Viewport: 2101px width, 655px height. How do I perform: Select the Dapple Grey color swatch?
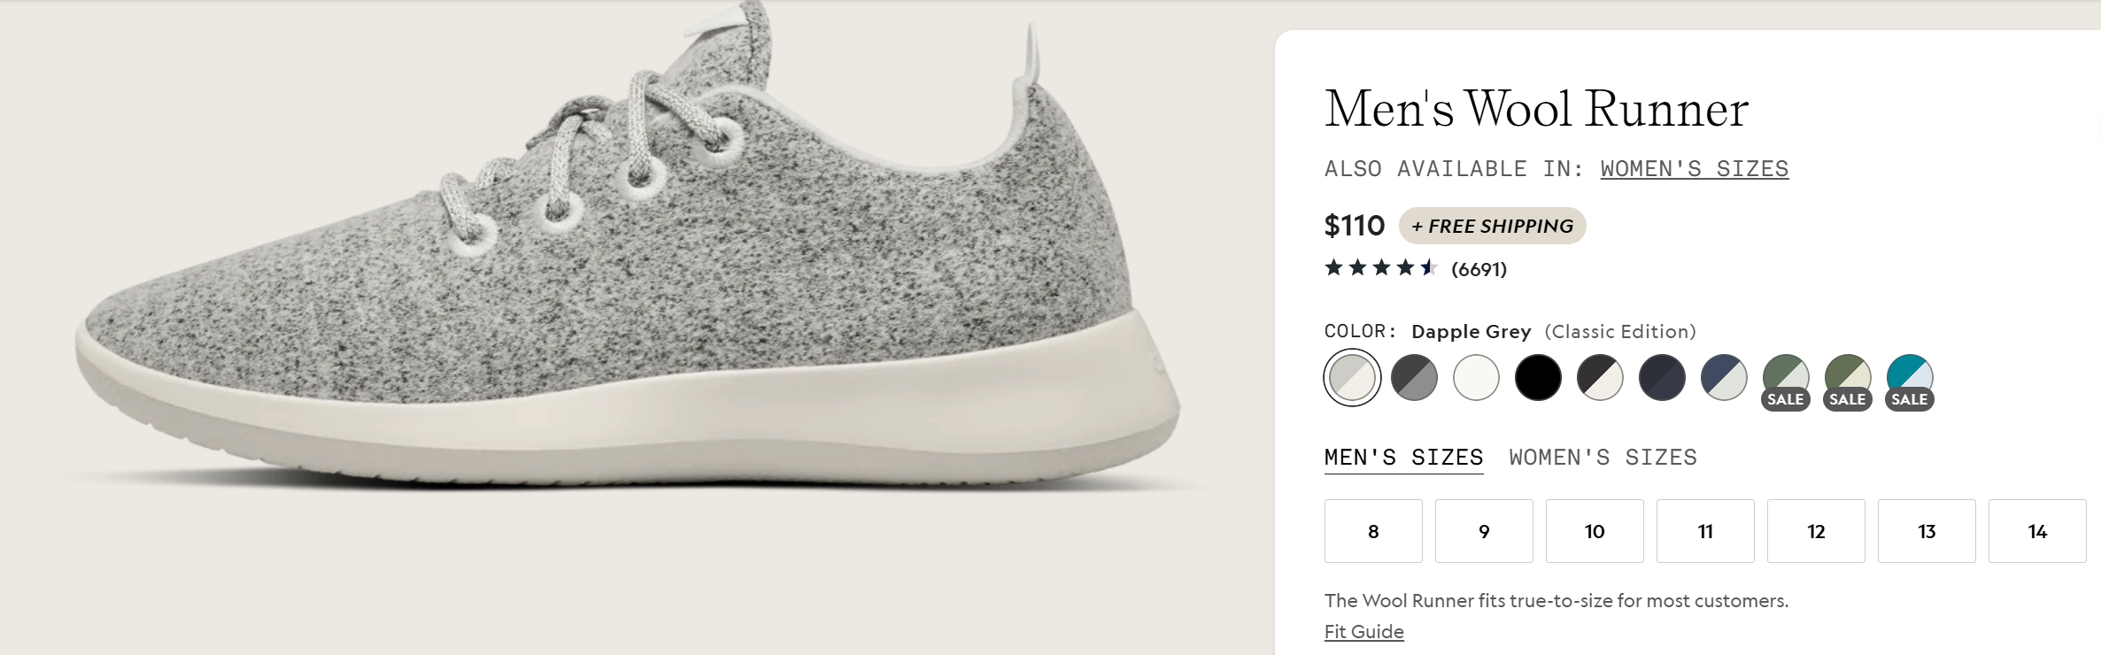tap(1352, 378)
